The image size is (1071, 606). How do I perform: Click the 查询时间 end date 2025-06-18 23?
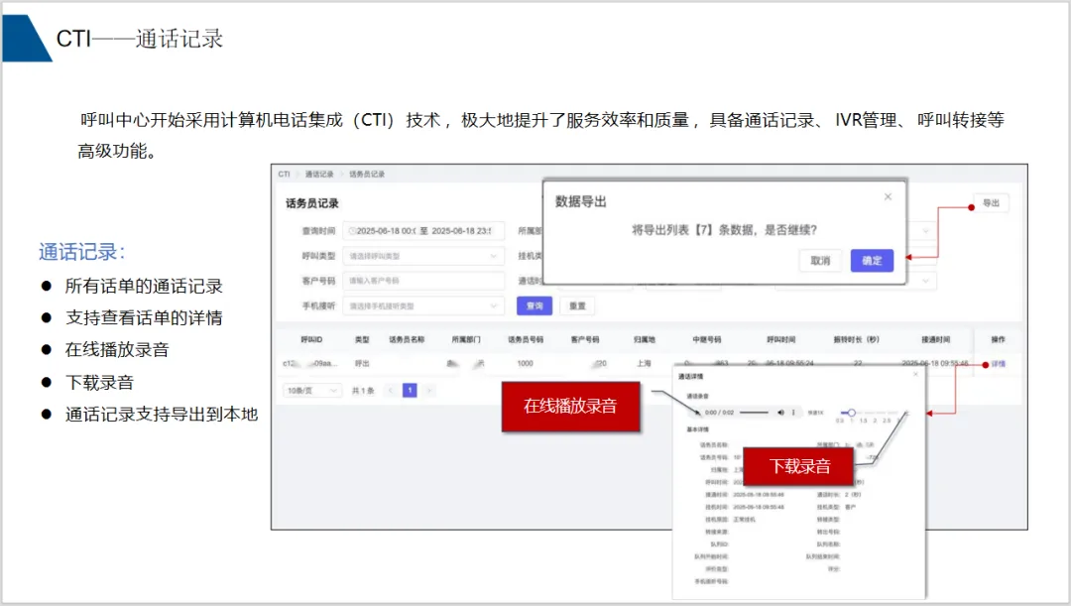(461, 231)
